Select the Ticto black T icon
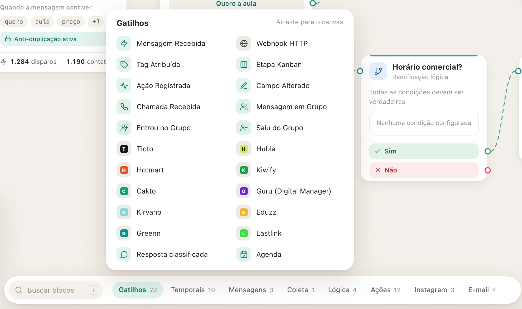 coord(124,149)
